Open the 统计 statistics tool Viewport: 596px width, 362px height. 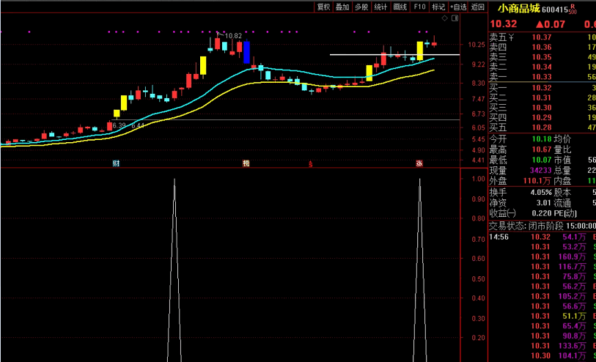381,7
